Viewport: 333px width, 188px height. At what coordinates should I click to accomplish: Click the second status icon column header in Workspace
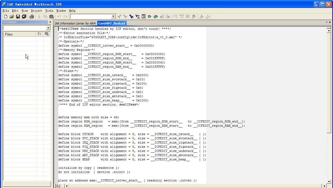[x=47, y=34]
